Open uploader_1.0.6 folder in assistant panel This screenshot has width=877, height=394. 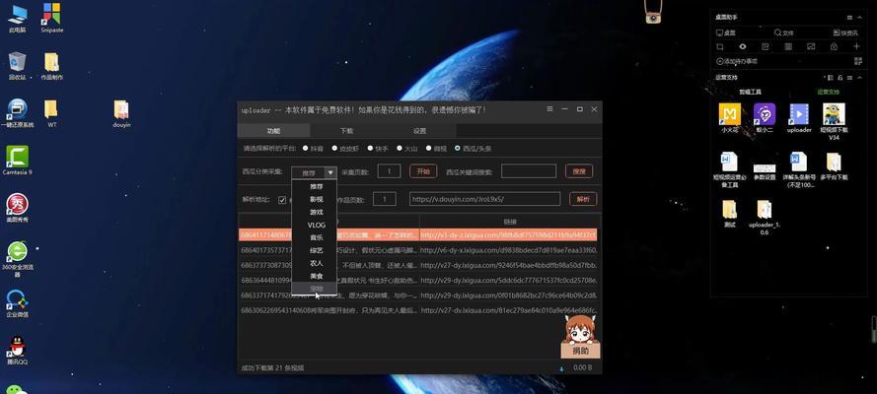765,217
